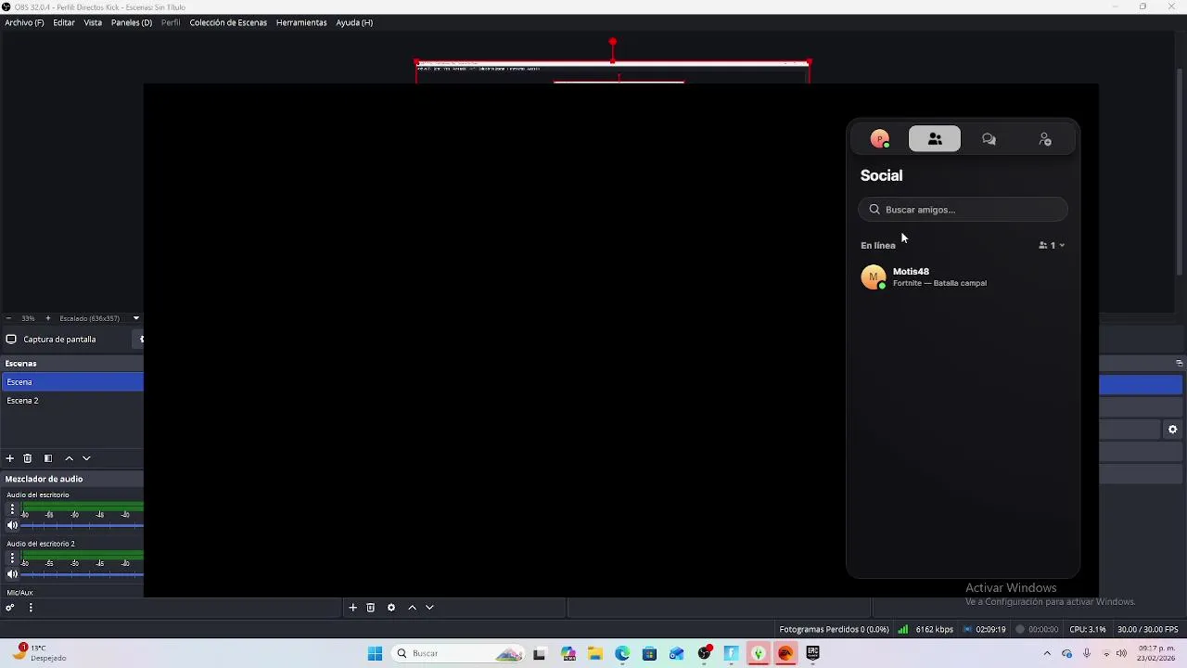The height and width of the screenshot is (668, 1187).
Task: Open the friend settings icon in the Social panel
Action: pyautogui.click(x=1045, y=139)
